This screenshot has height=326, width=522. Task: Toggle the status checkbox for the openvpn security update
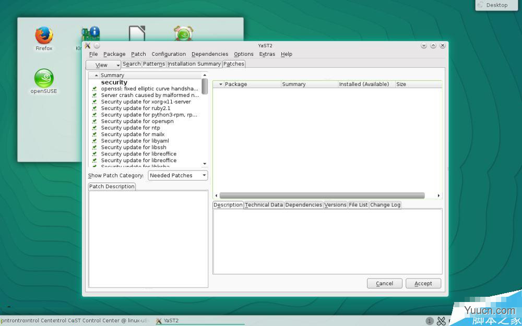(x=94, y=122)
